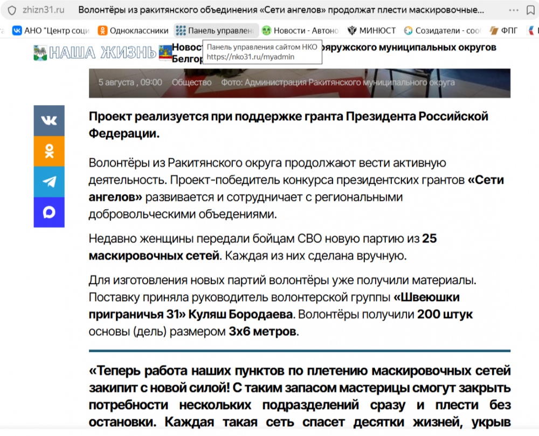The image size is (539, 436).
Task: Open the Общество category link
Action: 191,82
